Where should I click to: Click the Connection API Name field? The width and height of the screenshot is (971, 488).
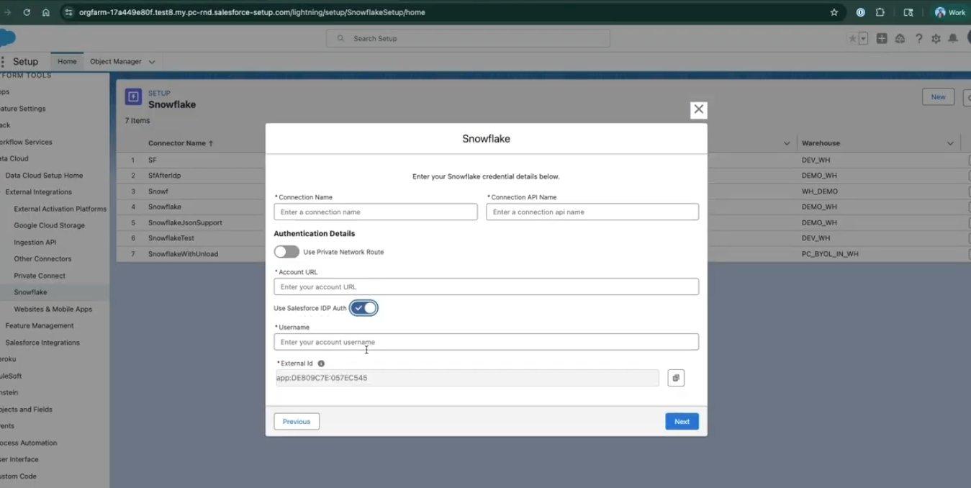coord(592,212)
